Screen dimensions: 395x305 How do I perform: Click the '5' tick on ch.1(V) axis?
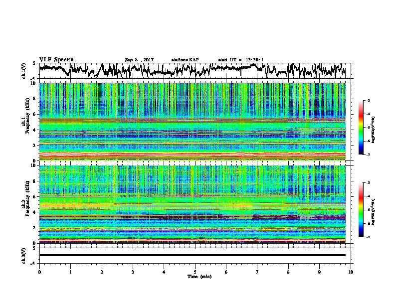(34, 63)
